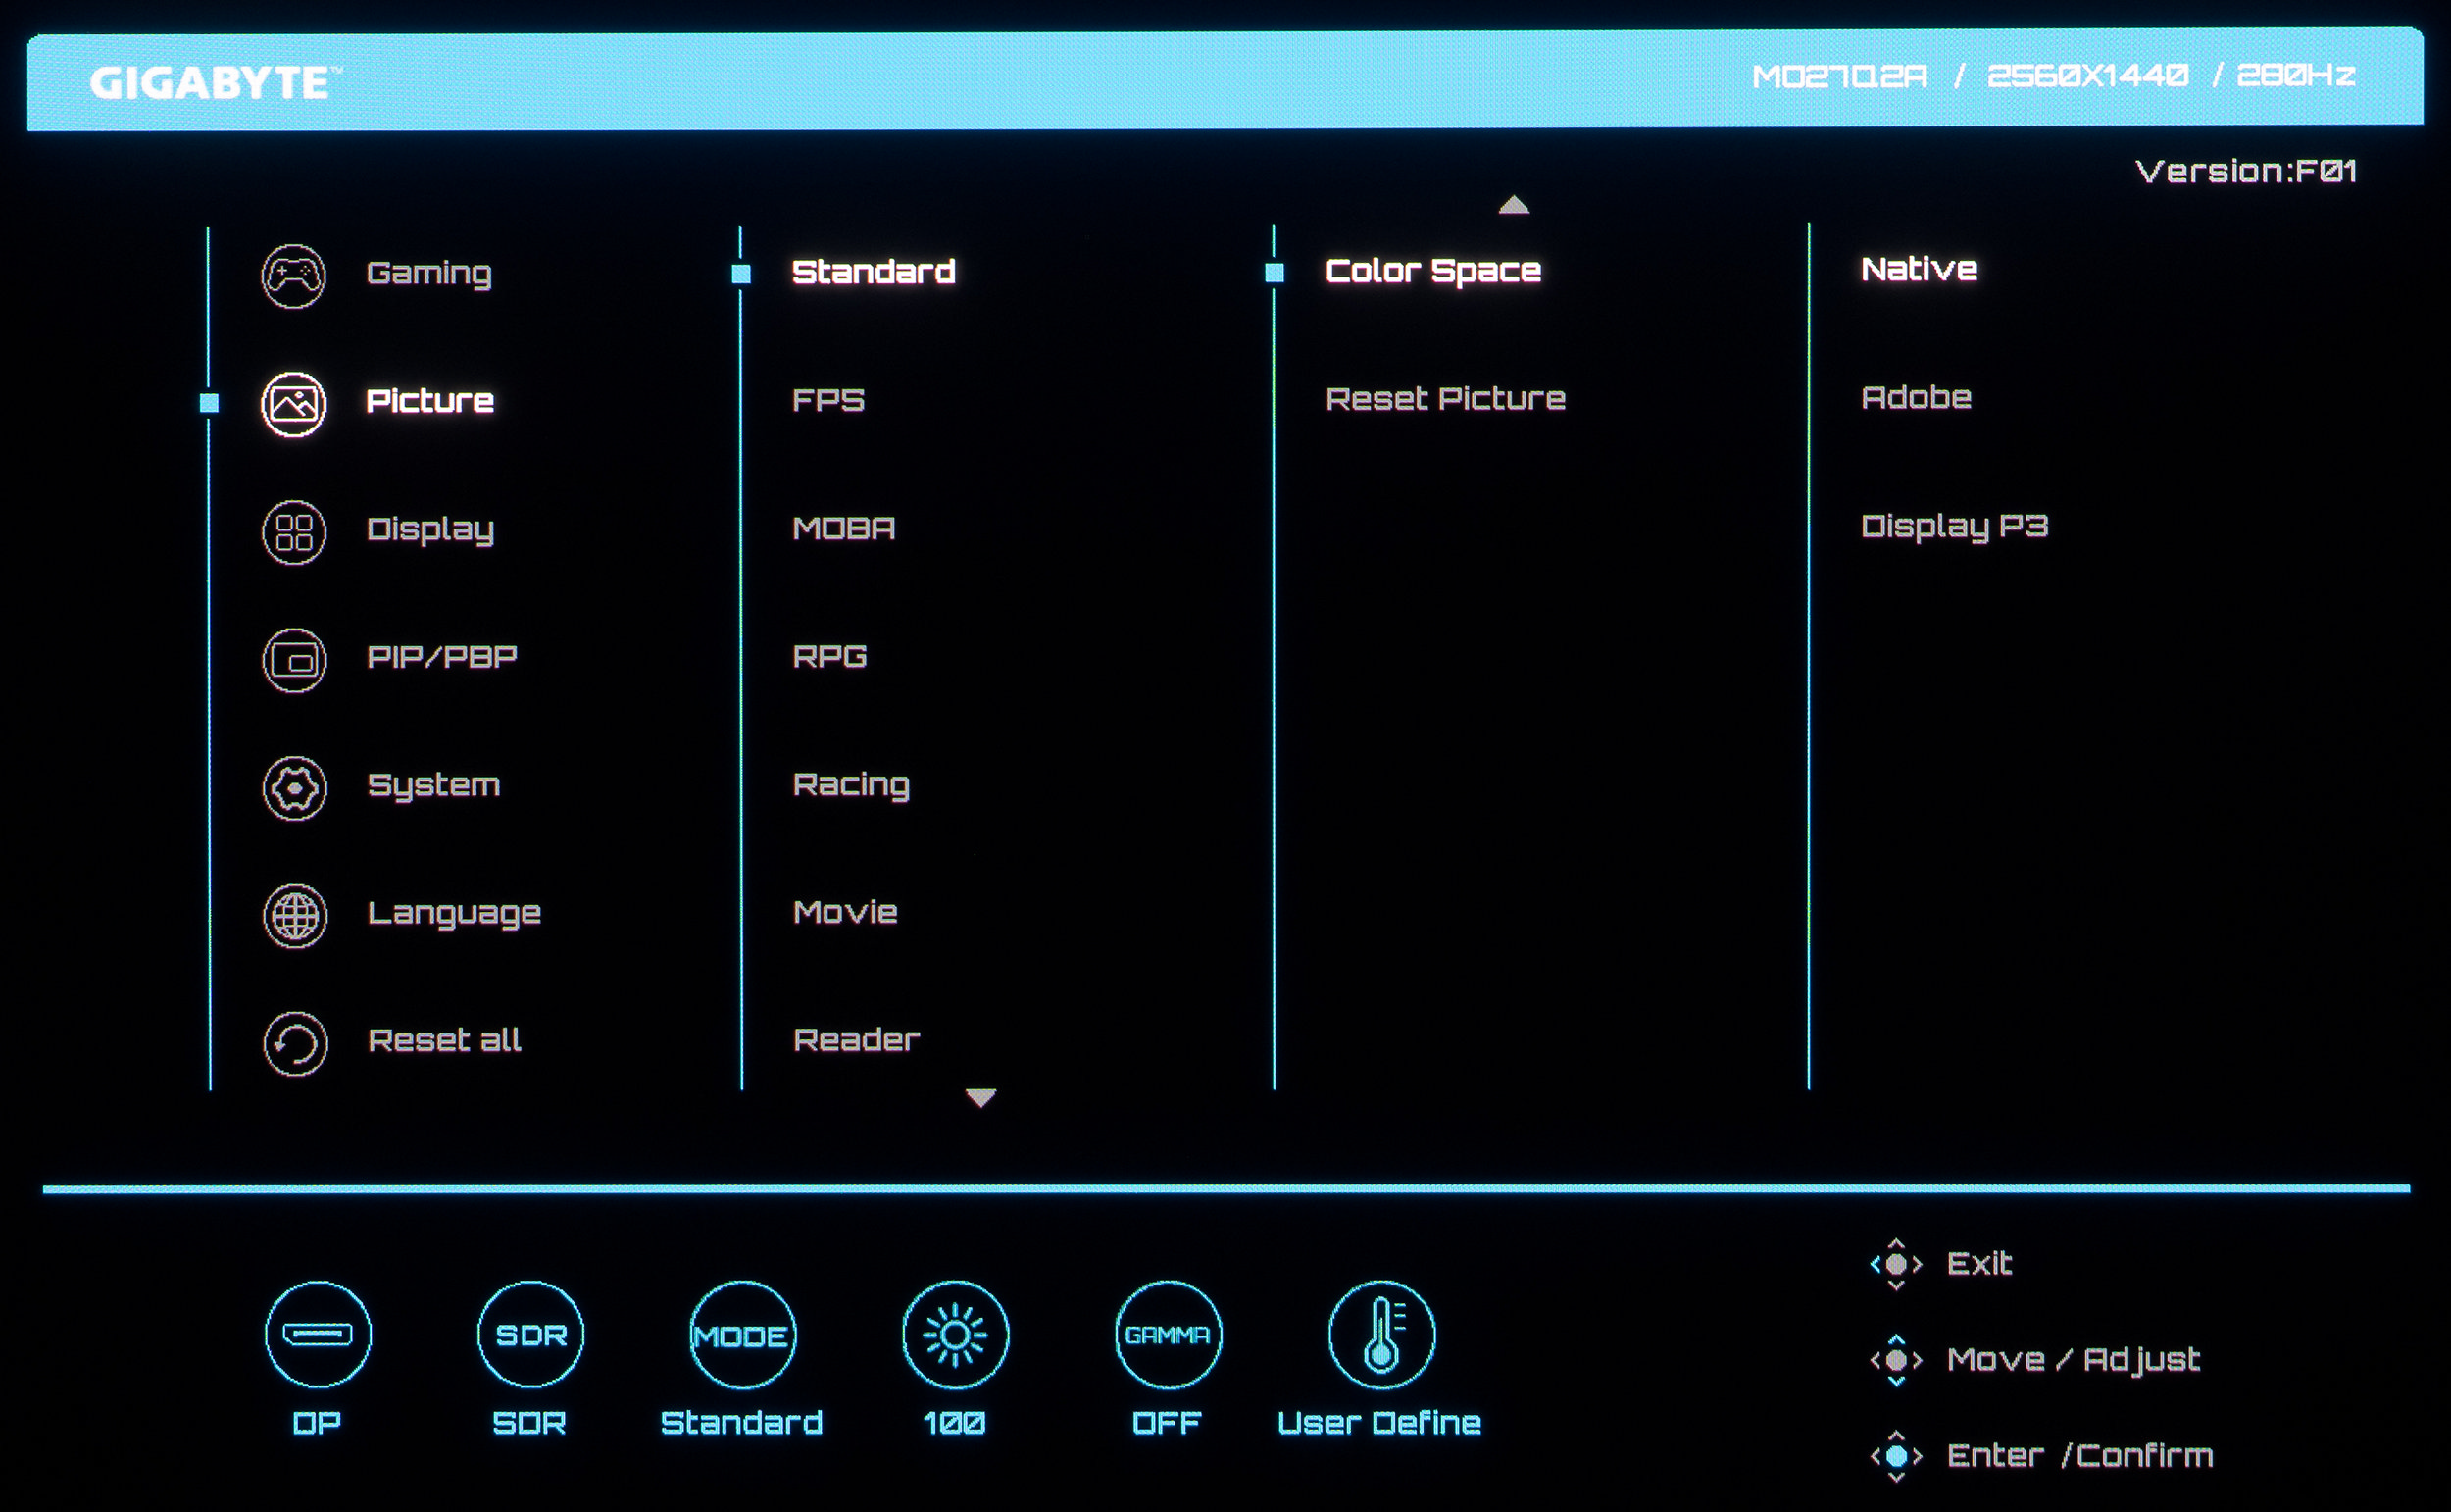Select the Picture menu icon
The image size is (2451, 1512).
click(x=293, y=404)
